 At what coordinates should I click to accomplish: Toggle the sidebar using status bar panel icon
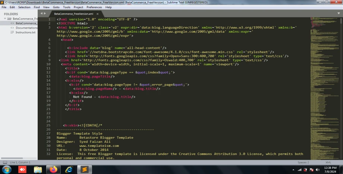[4, 162]
